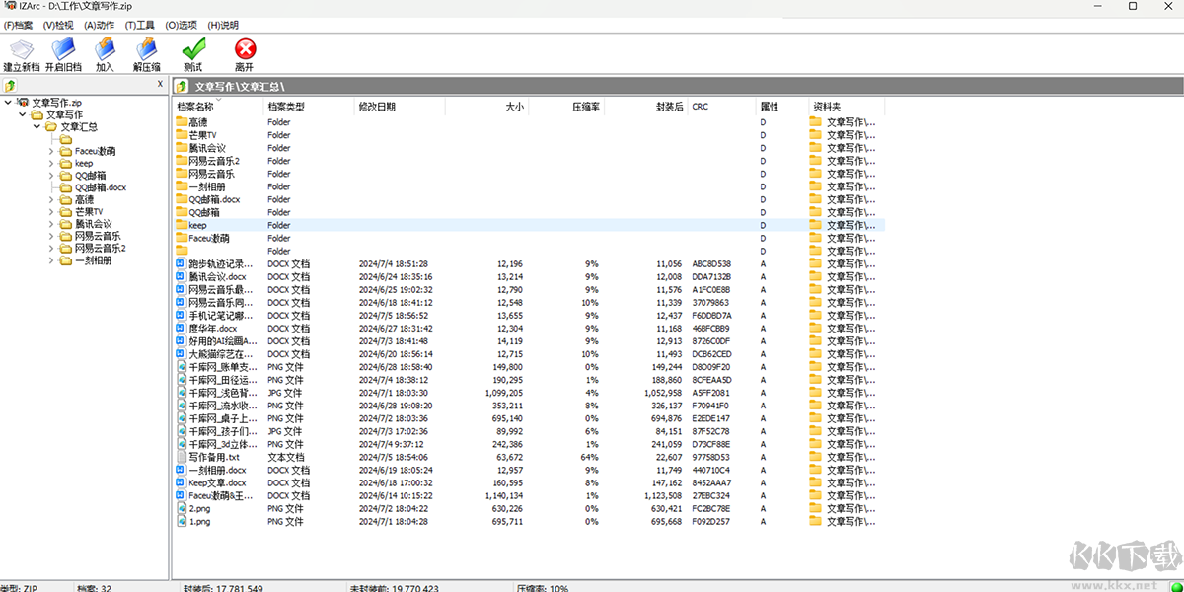This screenshot has width=1184, height=592.
Task: Extract files using the 解压缩 icon
Action: [x=147, y=53]
